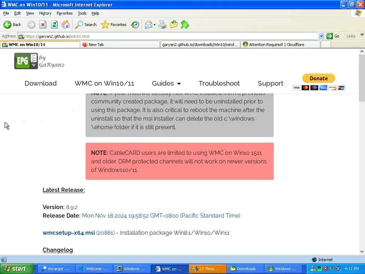Open the View menu

(x=30, y=13)
